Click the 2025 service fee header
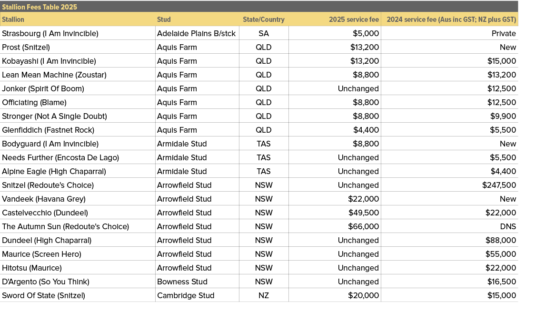 (350, 19)
